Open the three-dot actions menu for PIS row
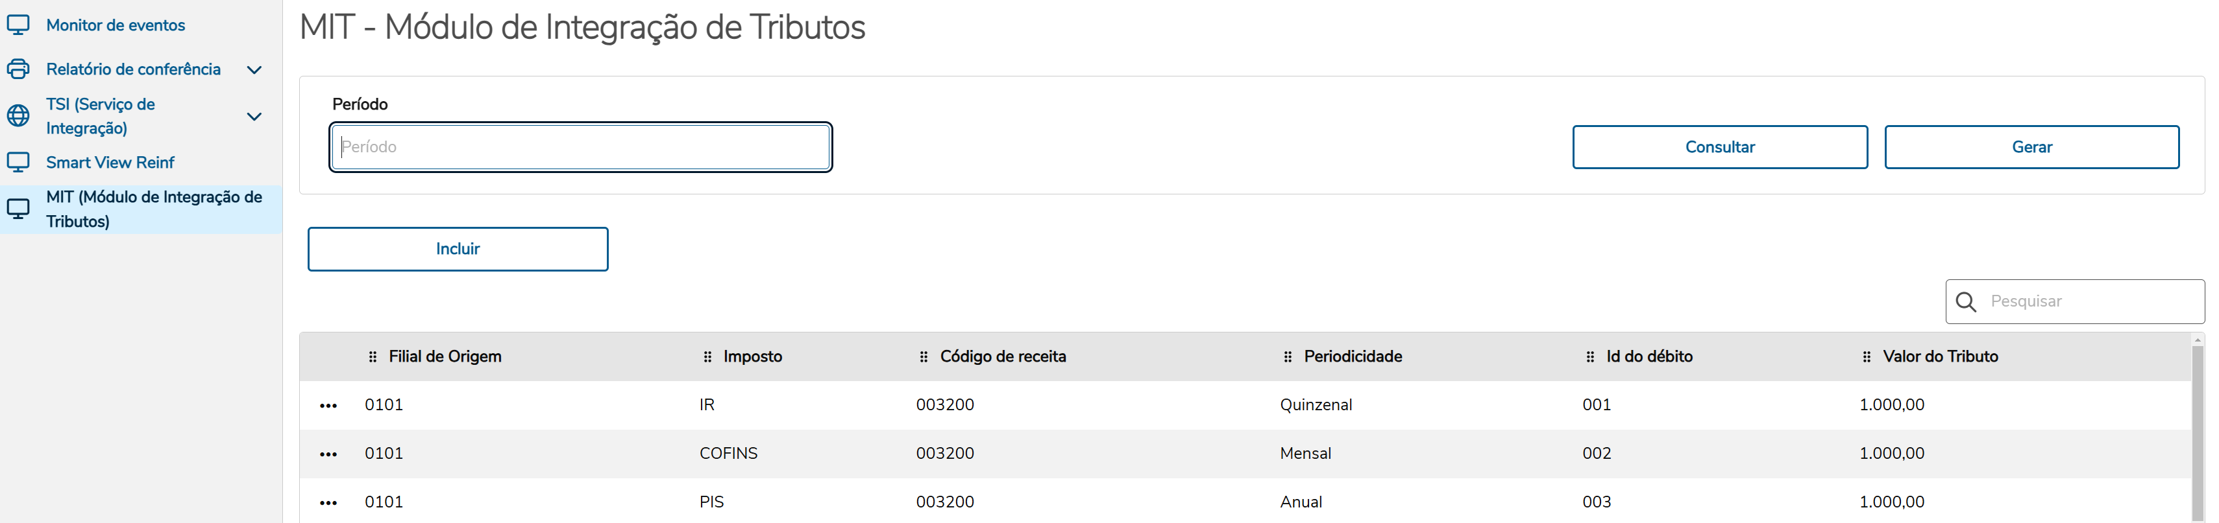The width and height of the screenshot is (2219, 523). (x=328, y=502)
